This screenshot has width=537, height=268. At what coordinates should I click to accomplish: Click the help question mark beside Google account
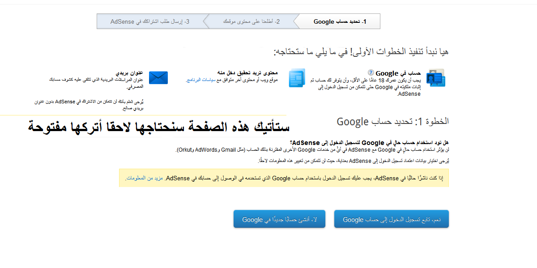(x=371, y=72)
